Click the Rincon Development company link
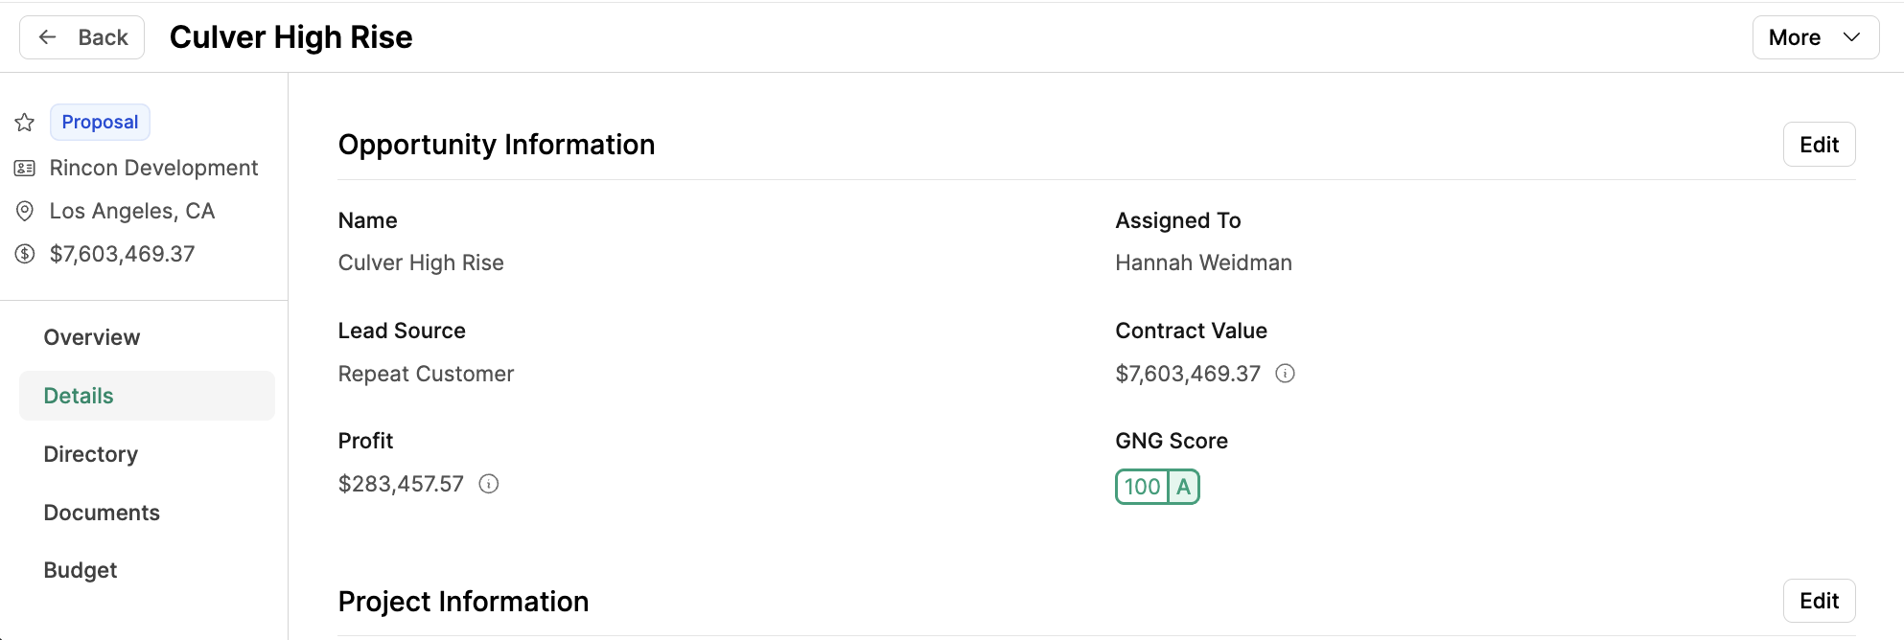The height and width of the screenshot is (640, 1904). pos(153,168)
